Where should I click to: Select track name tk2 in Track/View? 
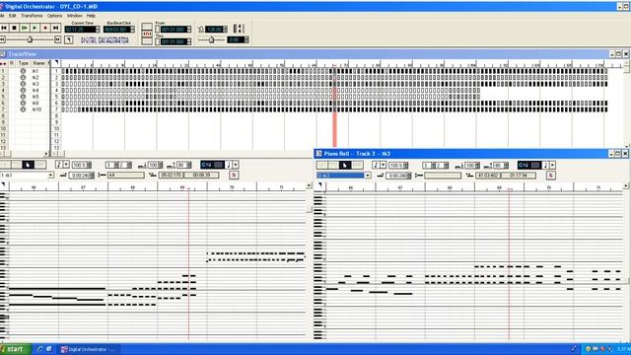[x=35, y=77]
